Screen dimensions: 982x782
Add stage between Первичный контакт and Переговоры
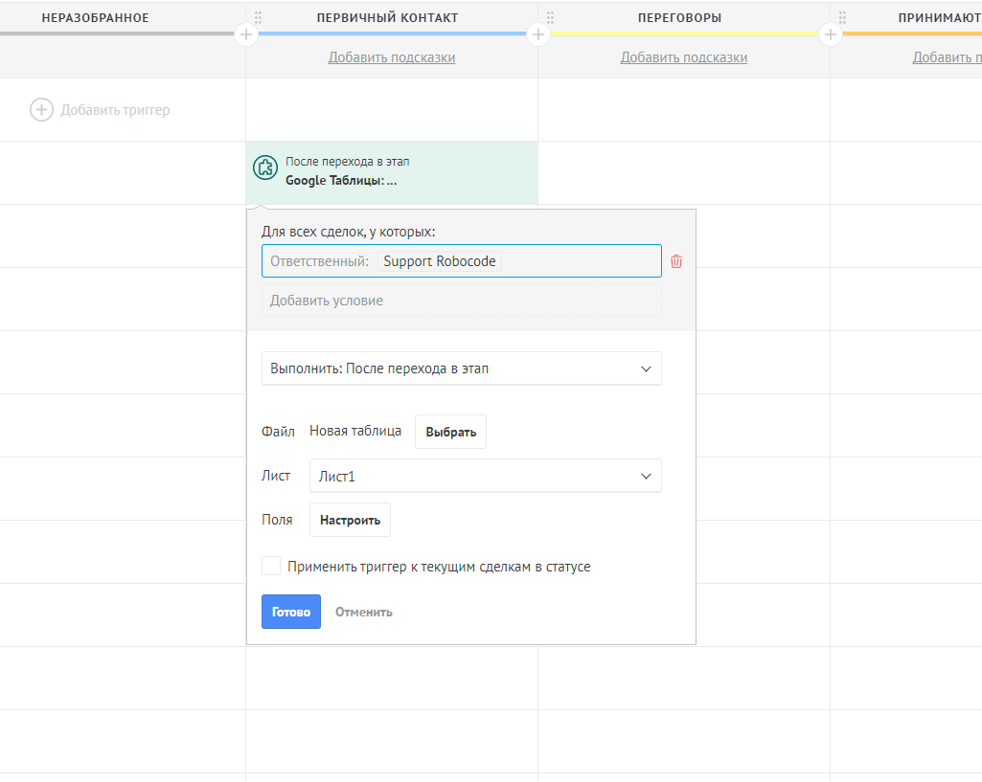tap(538, 34)
